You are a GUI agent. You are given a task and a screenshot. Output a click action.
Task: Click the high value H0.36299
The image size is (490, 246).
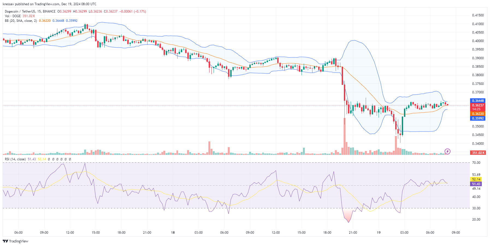pyautogui.click(x=80, y=11)
